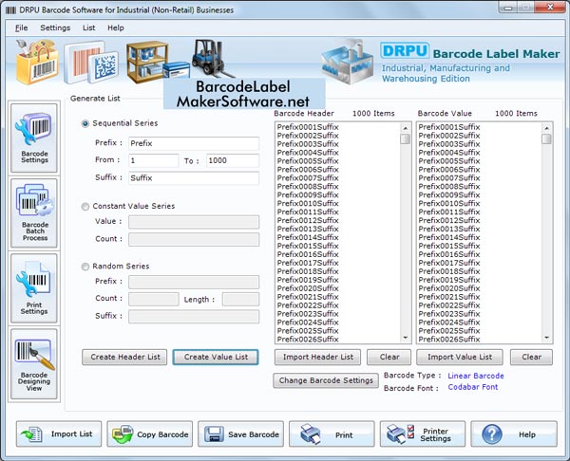Click Change Barcode Settings button
The image size is (570, 461).
pyautogui.click(x=326, y=380)
